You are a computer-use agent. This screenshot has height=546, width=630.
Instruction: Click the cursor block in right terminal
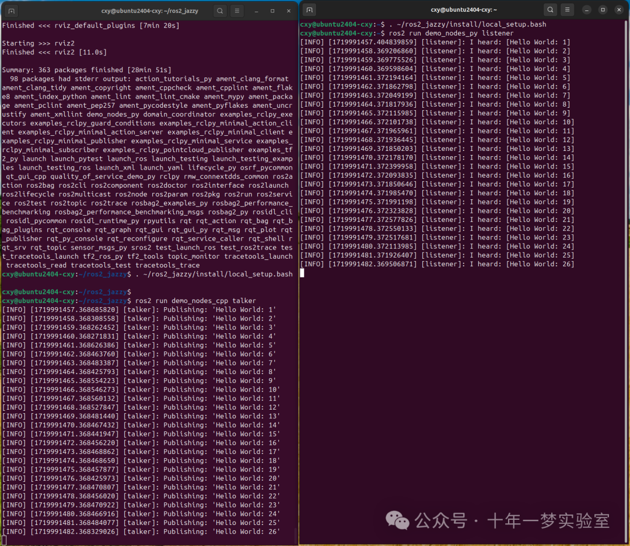pos(302,273)
